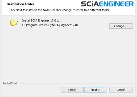
Task: Click the SCIA Engineer logo
Action: coord(107,4)
